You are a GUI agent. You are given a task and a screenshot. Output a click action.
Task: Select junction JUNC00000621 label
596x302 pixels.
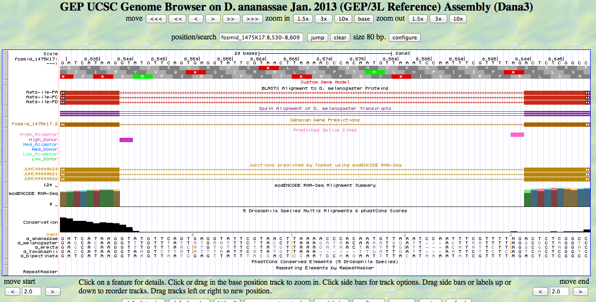point(40,174)
